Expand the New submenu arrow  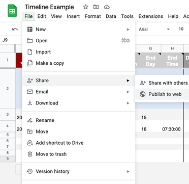click(128, 30)
